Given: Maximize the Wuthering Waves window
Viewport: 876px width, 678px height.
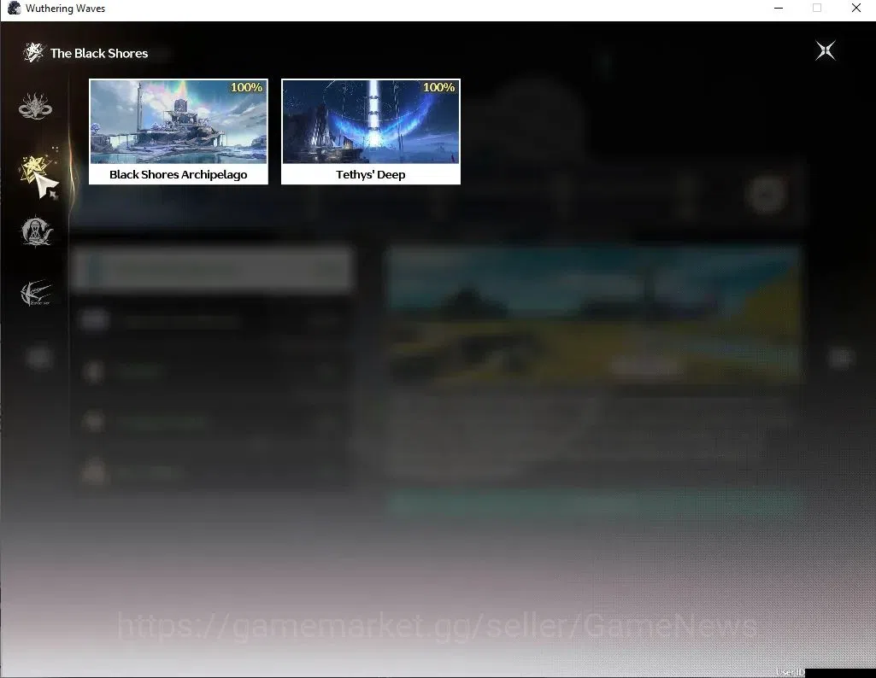Looking at the screenshot, I should (x=817, y=9).
